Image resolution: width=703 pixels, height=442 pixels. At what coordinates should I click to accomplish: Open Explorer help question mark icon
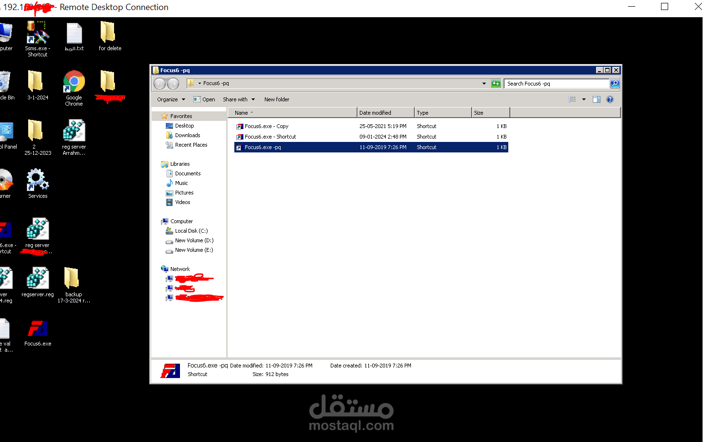tap(609, 99)
